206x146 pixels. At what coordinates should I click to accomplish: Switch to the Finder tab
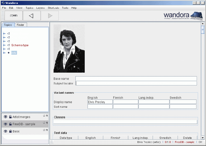click(20, 25)
